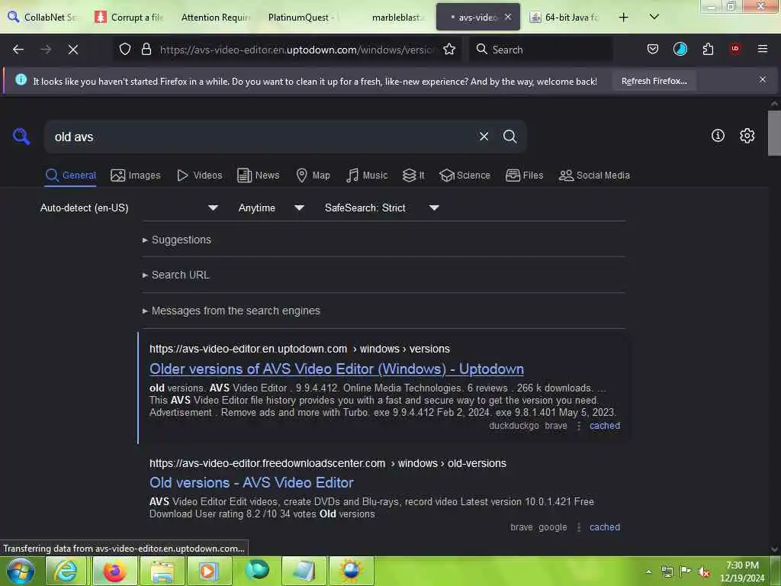Image resolution: width=781 pixels, height=586 pixels.
Task: Open the Auto-detect (en-US) language dropdown
Action: pos(129,208)
